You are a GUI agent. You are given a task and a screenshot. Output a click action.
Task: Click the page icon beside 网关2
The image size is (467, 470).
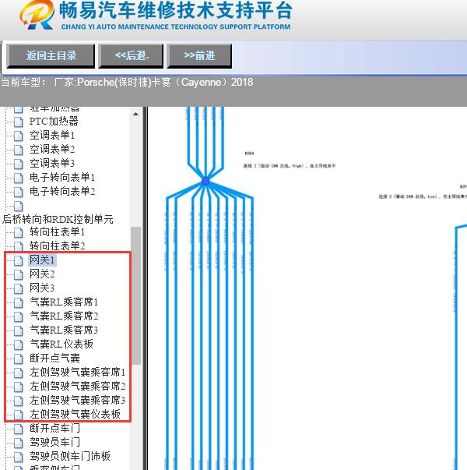point(19,275)
